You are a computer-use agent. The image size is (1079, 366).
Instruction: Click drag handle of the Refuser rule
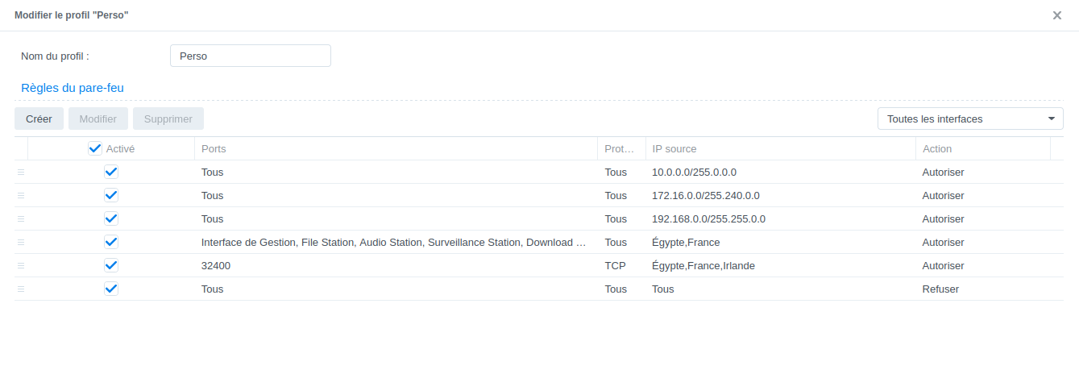[21, 289]
